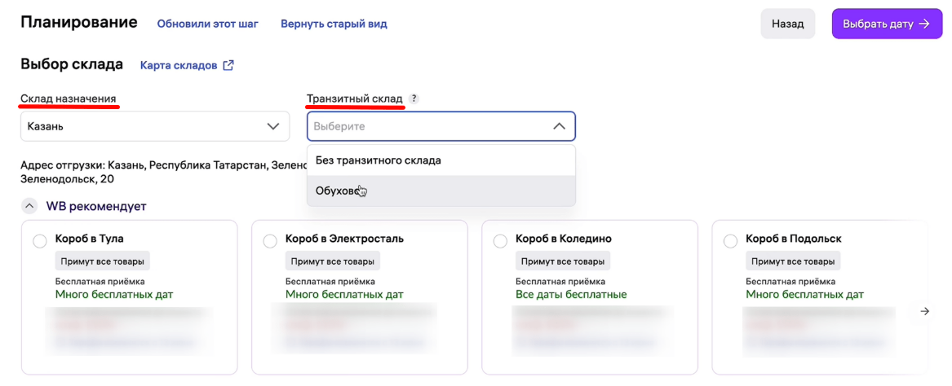The image size is (952, 386).
Task: Click the question mark help icon near Транзитный склад
Action: click(414, 99)
